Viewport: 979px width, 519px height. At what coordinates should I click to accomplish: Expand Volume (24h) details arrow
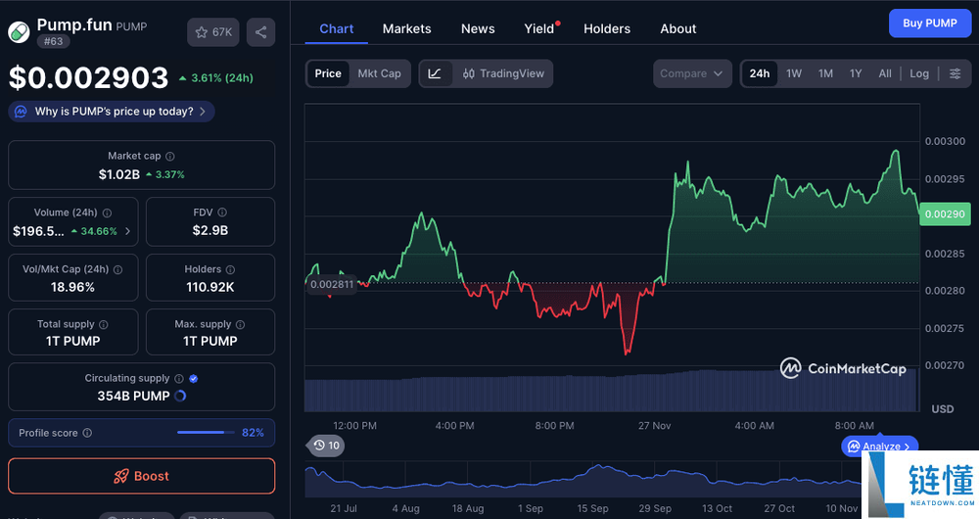(x=128, y=232)
